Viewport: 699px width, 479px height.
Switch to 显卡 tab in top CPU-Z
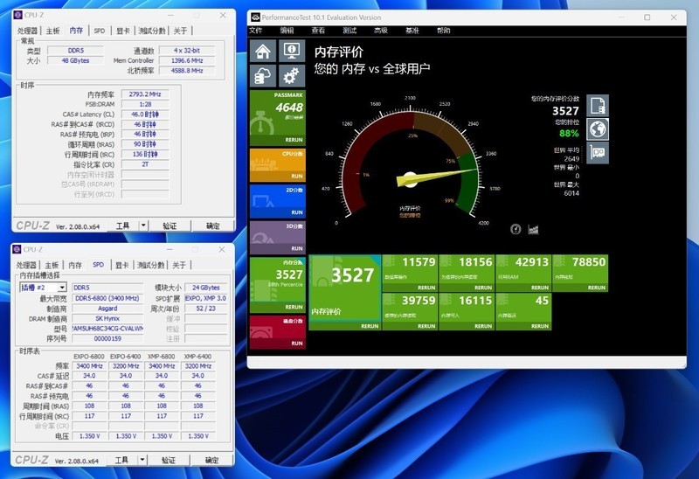123,31
